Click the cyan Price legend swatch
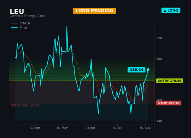191x138 pixels. (15, 28)
